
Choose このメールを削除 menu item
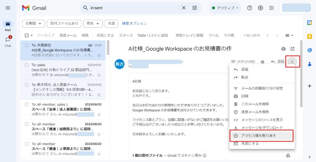pyautogui.click(x=262, y=104)
